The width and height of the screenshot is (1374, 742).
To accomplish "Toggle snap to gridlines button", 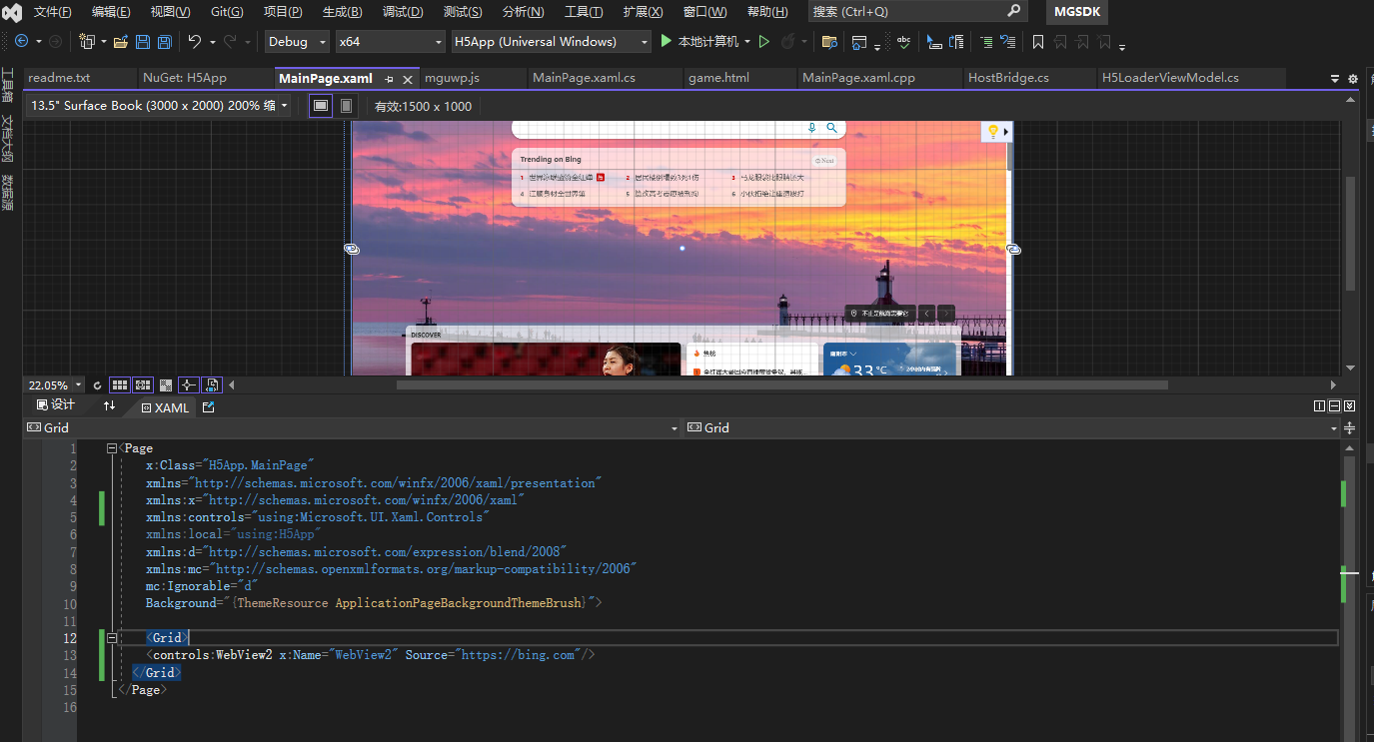I will 143,385.
